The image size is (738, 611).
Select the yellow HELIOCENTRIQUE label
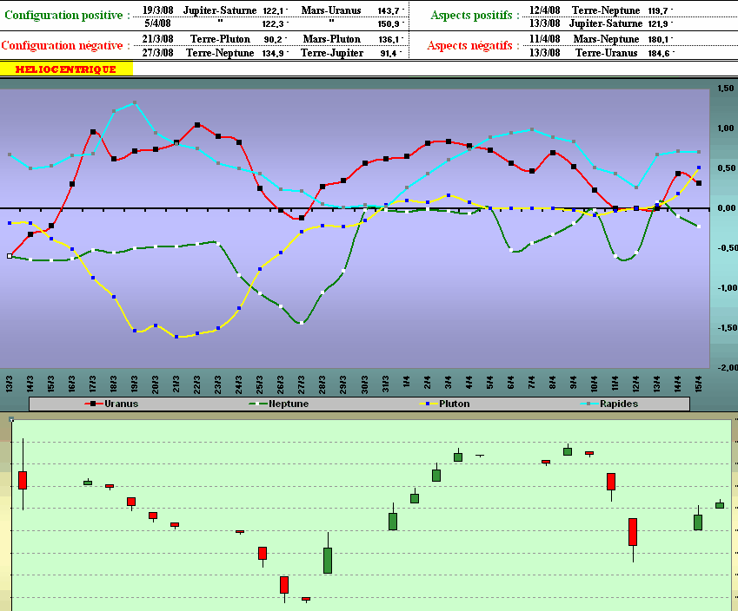[x=66, y=69]
